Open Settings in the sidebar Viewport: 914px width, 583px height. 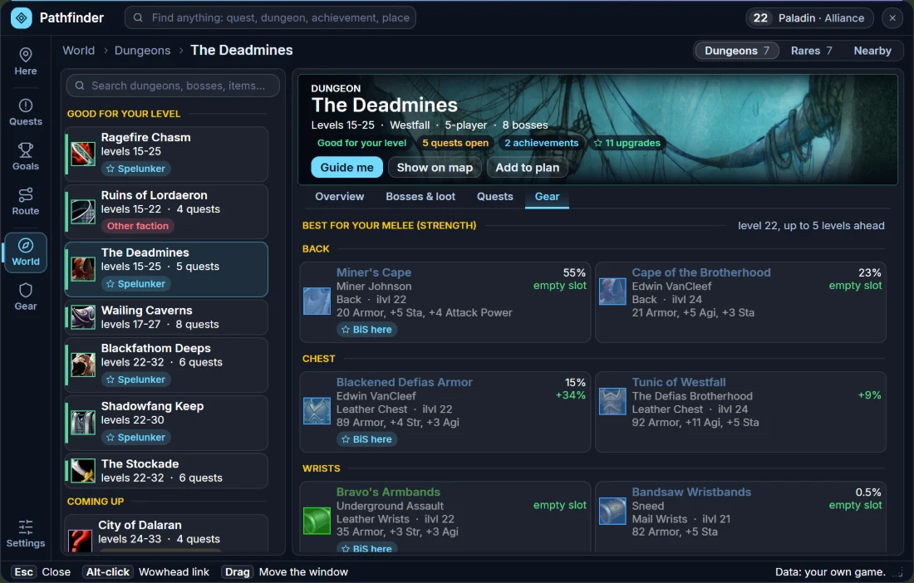[x=26, y=534]
